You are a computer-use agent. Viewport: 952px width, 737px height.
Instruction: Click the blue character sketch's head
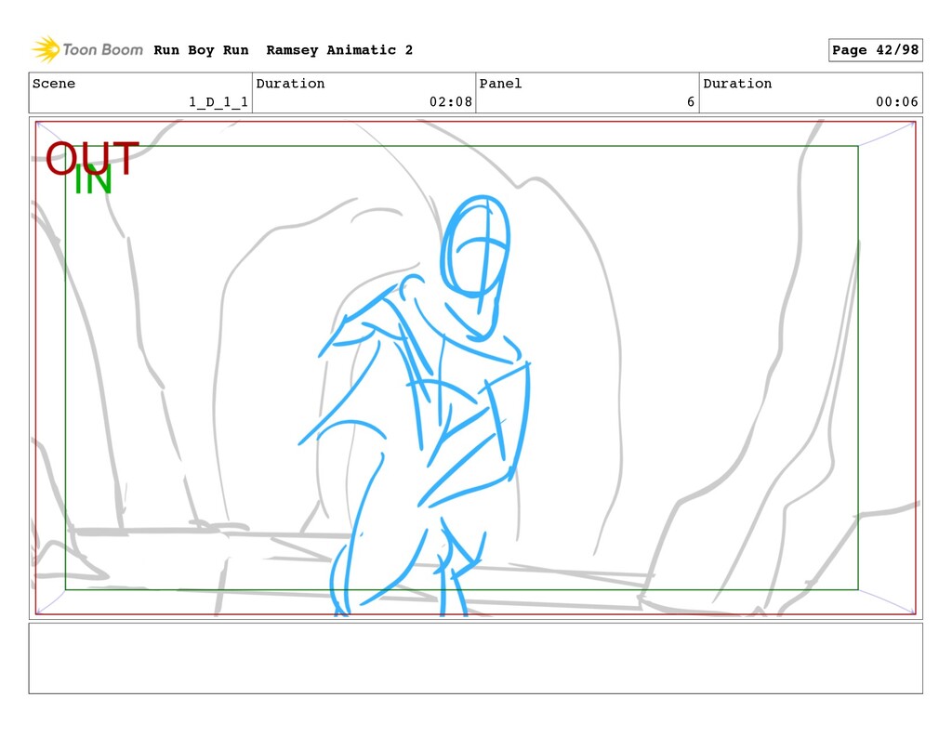point(475,247)
